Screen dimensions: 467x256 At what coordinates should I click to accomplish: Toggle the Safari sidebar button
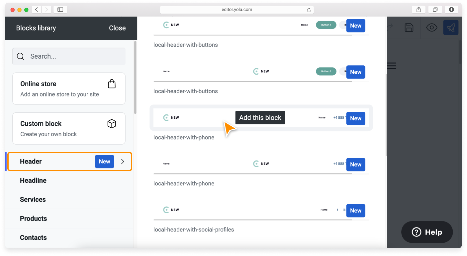[60, 10]
